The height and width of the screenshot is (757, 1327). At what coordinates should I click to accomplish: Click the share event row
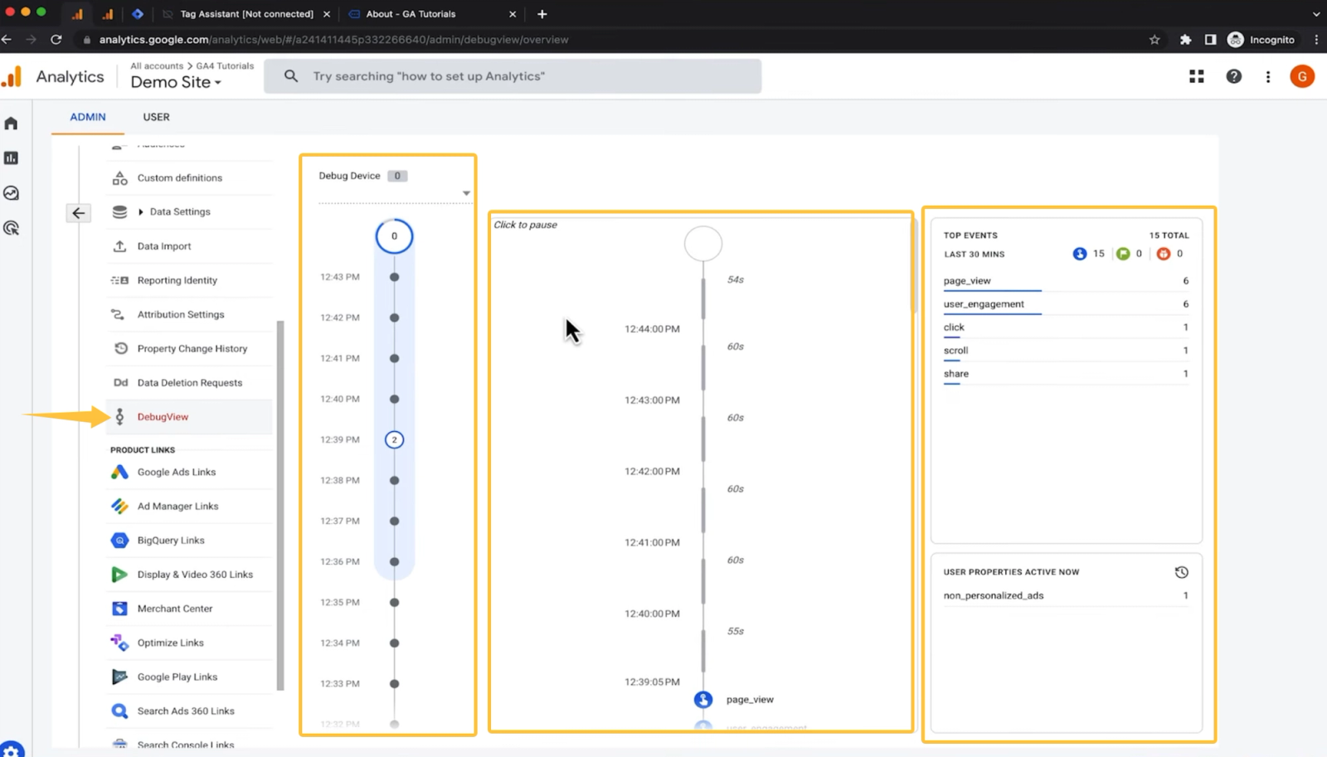tap(1066, 374)
